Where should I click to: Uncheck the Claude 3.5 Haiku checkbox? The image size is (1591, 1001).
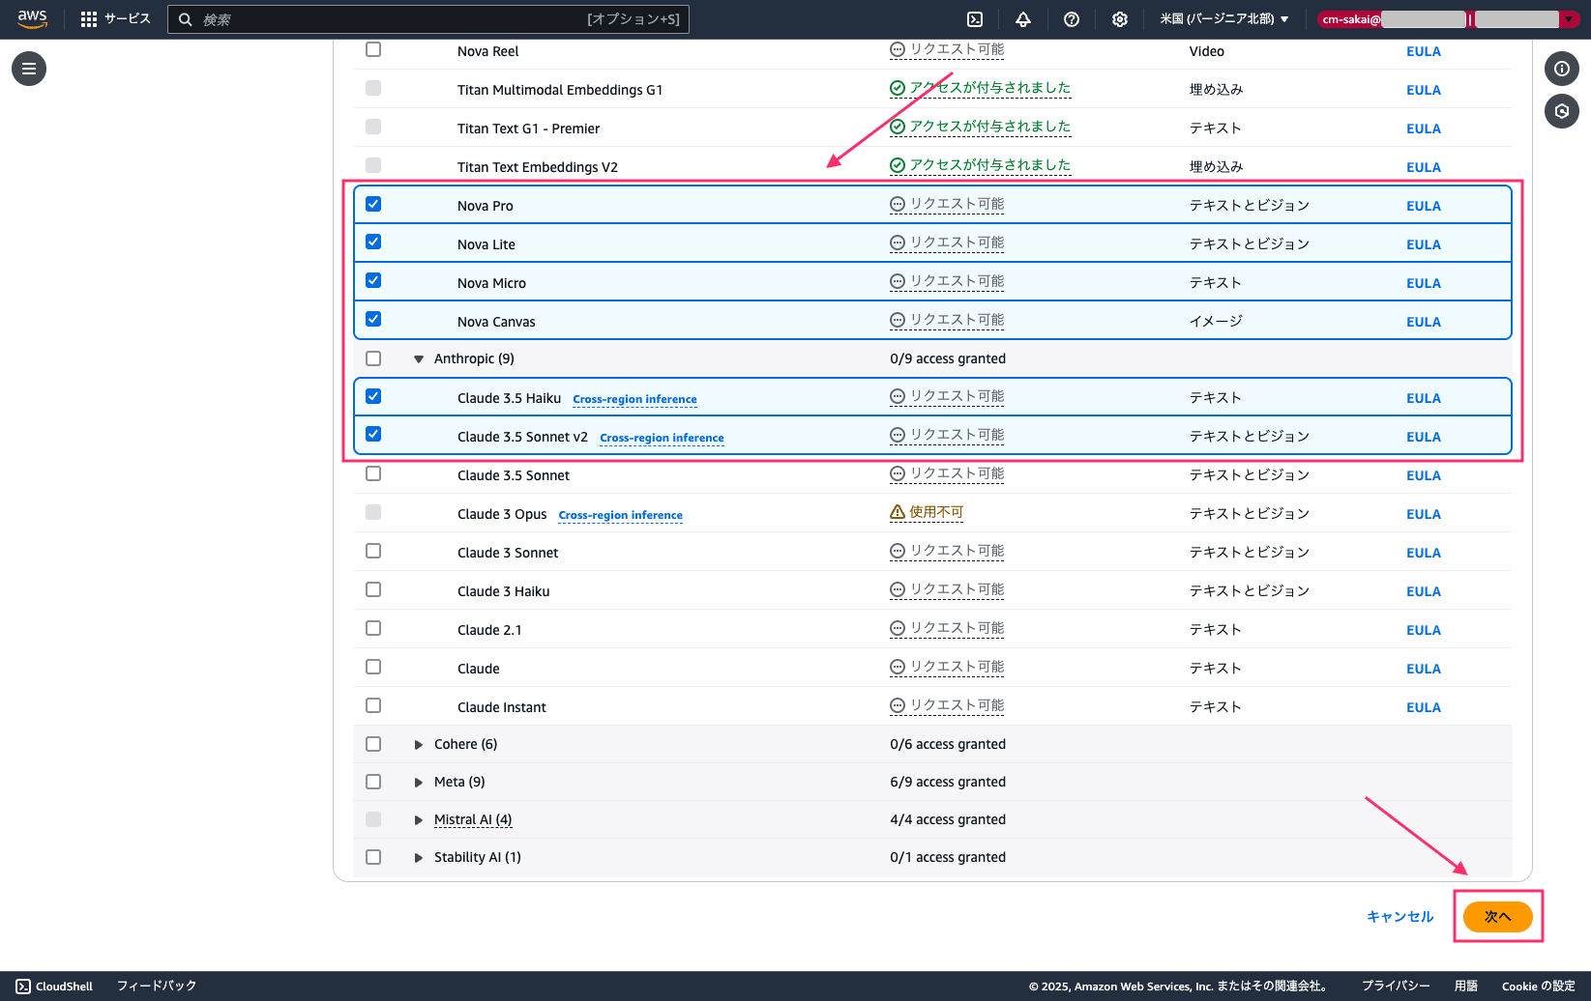373,396
